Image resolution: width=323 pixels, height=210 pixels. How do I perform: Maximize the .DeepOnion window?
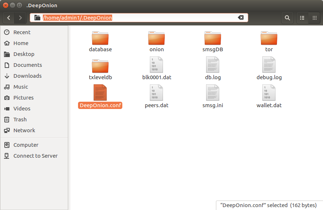(19, 5)
